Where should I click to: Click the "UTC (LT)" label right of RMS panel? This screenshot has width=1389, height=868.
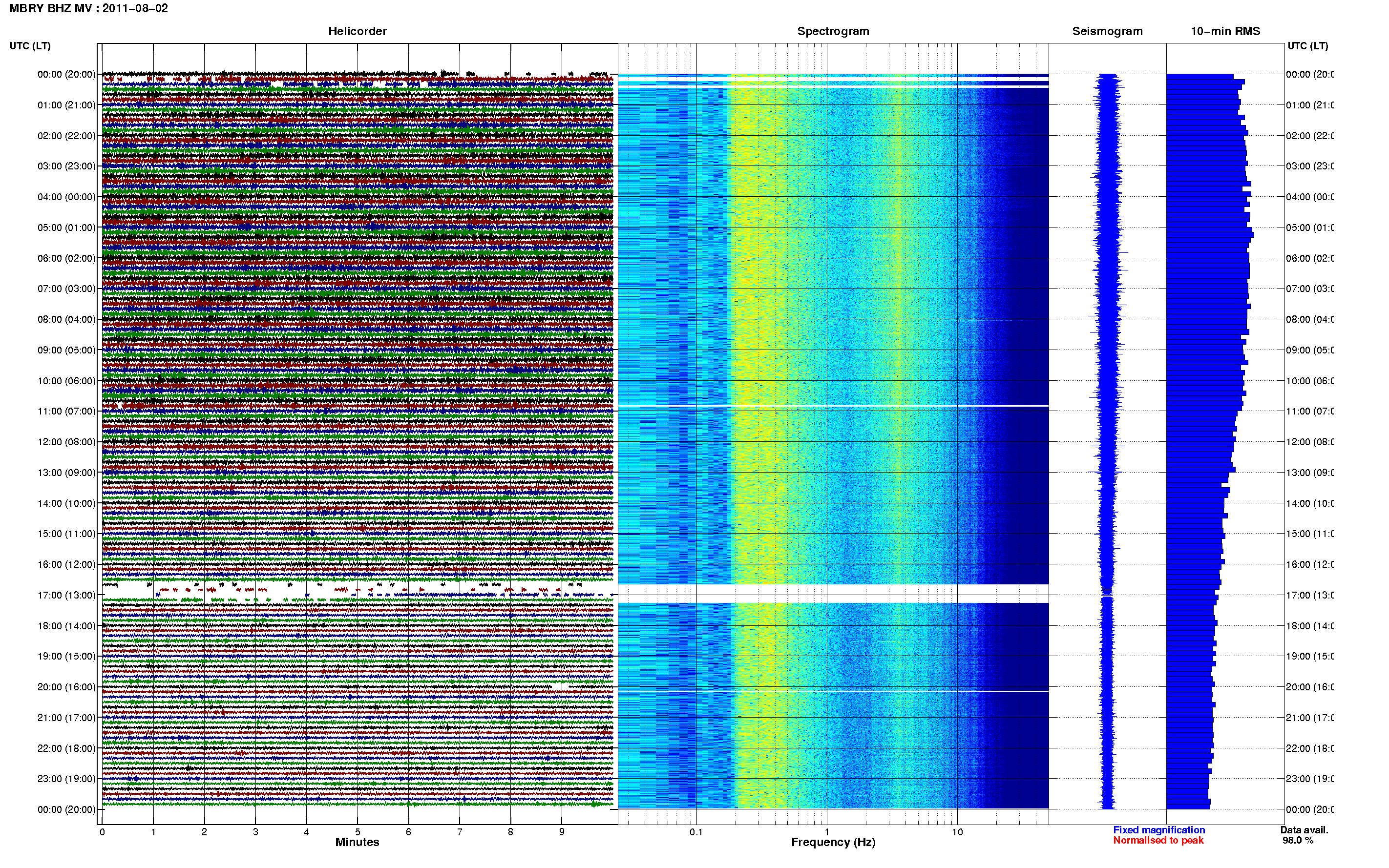click(x=1307, y=46)
